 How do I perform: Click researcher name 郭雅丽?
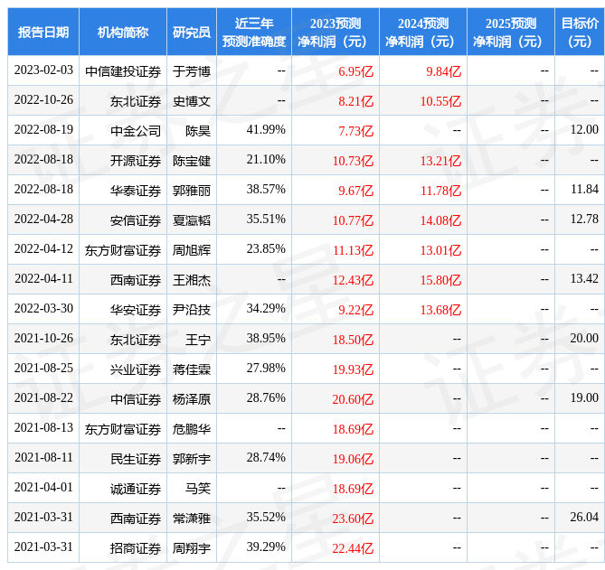[192, 191]
